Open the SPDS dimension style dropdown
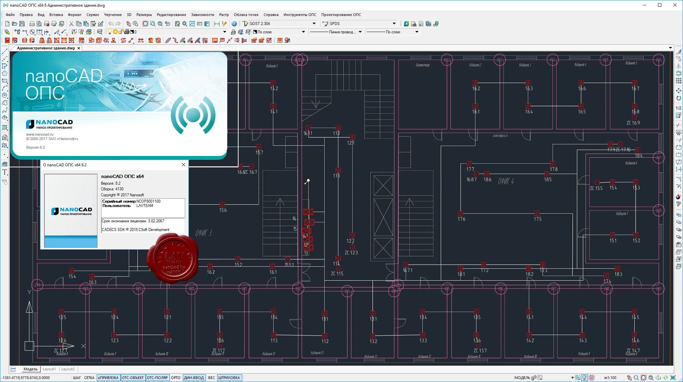 tap(394, 24)
